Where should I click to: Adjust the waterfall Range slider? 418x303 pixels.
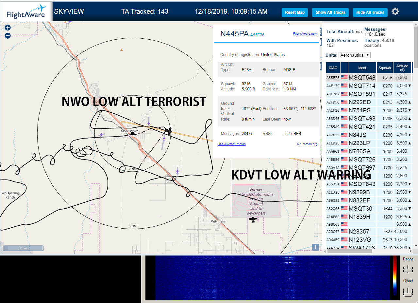[408, 269]
